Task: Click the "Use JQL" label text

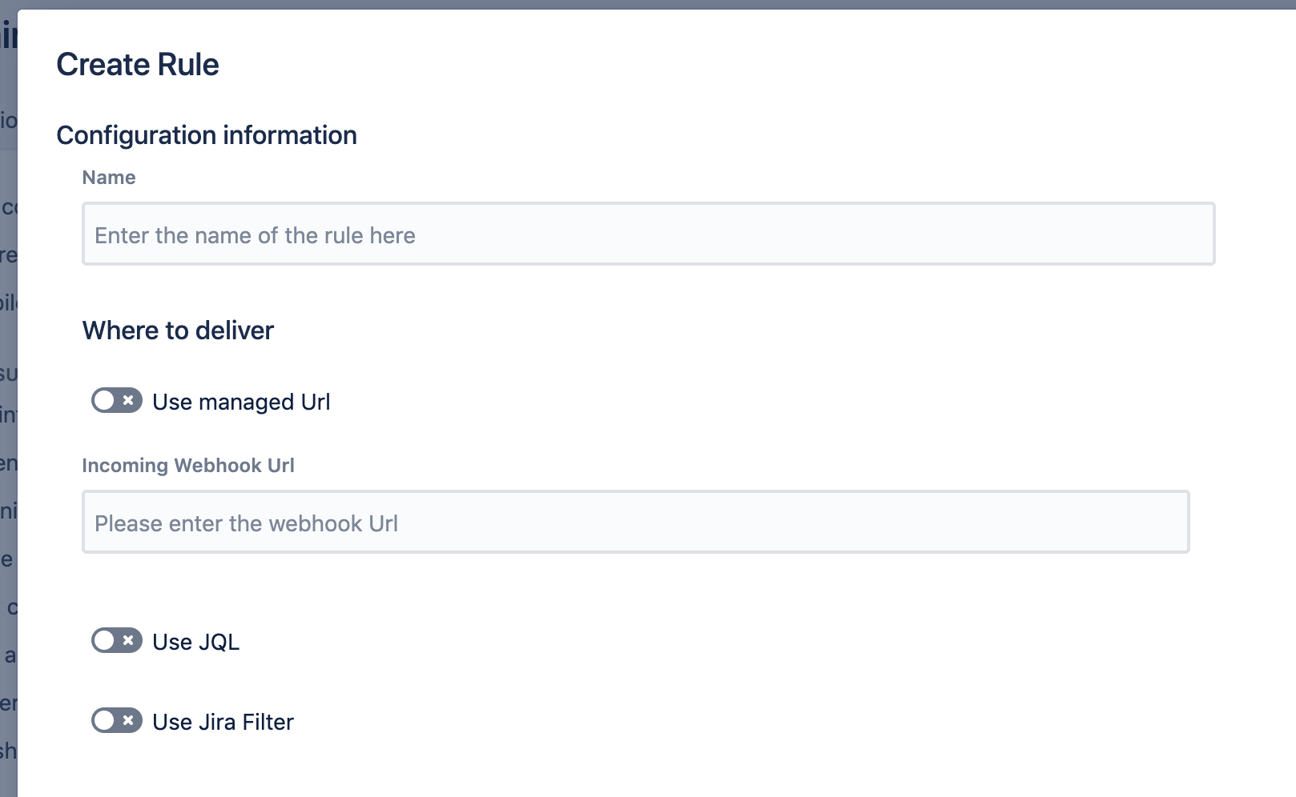Action: 196,642
